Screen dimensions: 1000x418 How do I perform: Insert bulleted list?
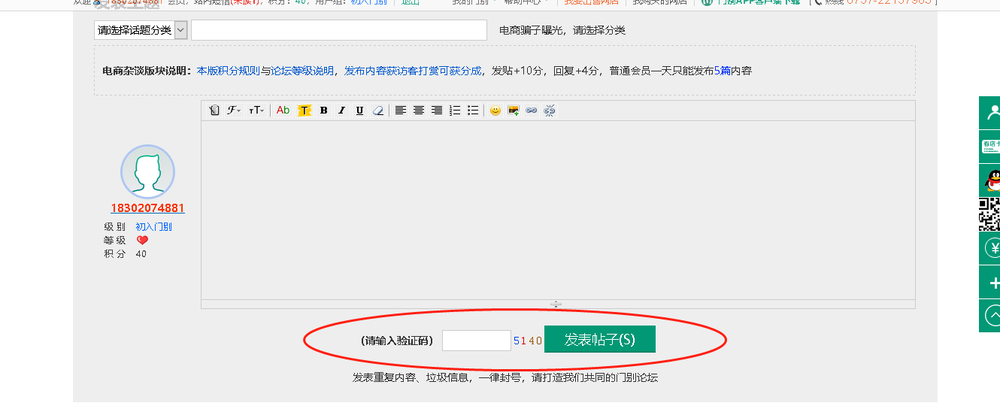coord(473,111)
